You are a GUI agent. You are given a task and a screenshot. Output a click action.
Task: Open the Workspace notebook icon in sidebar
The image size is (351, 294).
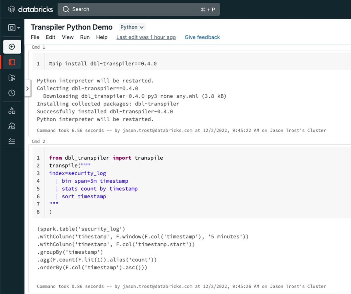coord(12,62)
